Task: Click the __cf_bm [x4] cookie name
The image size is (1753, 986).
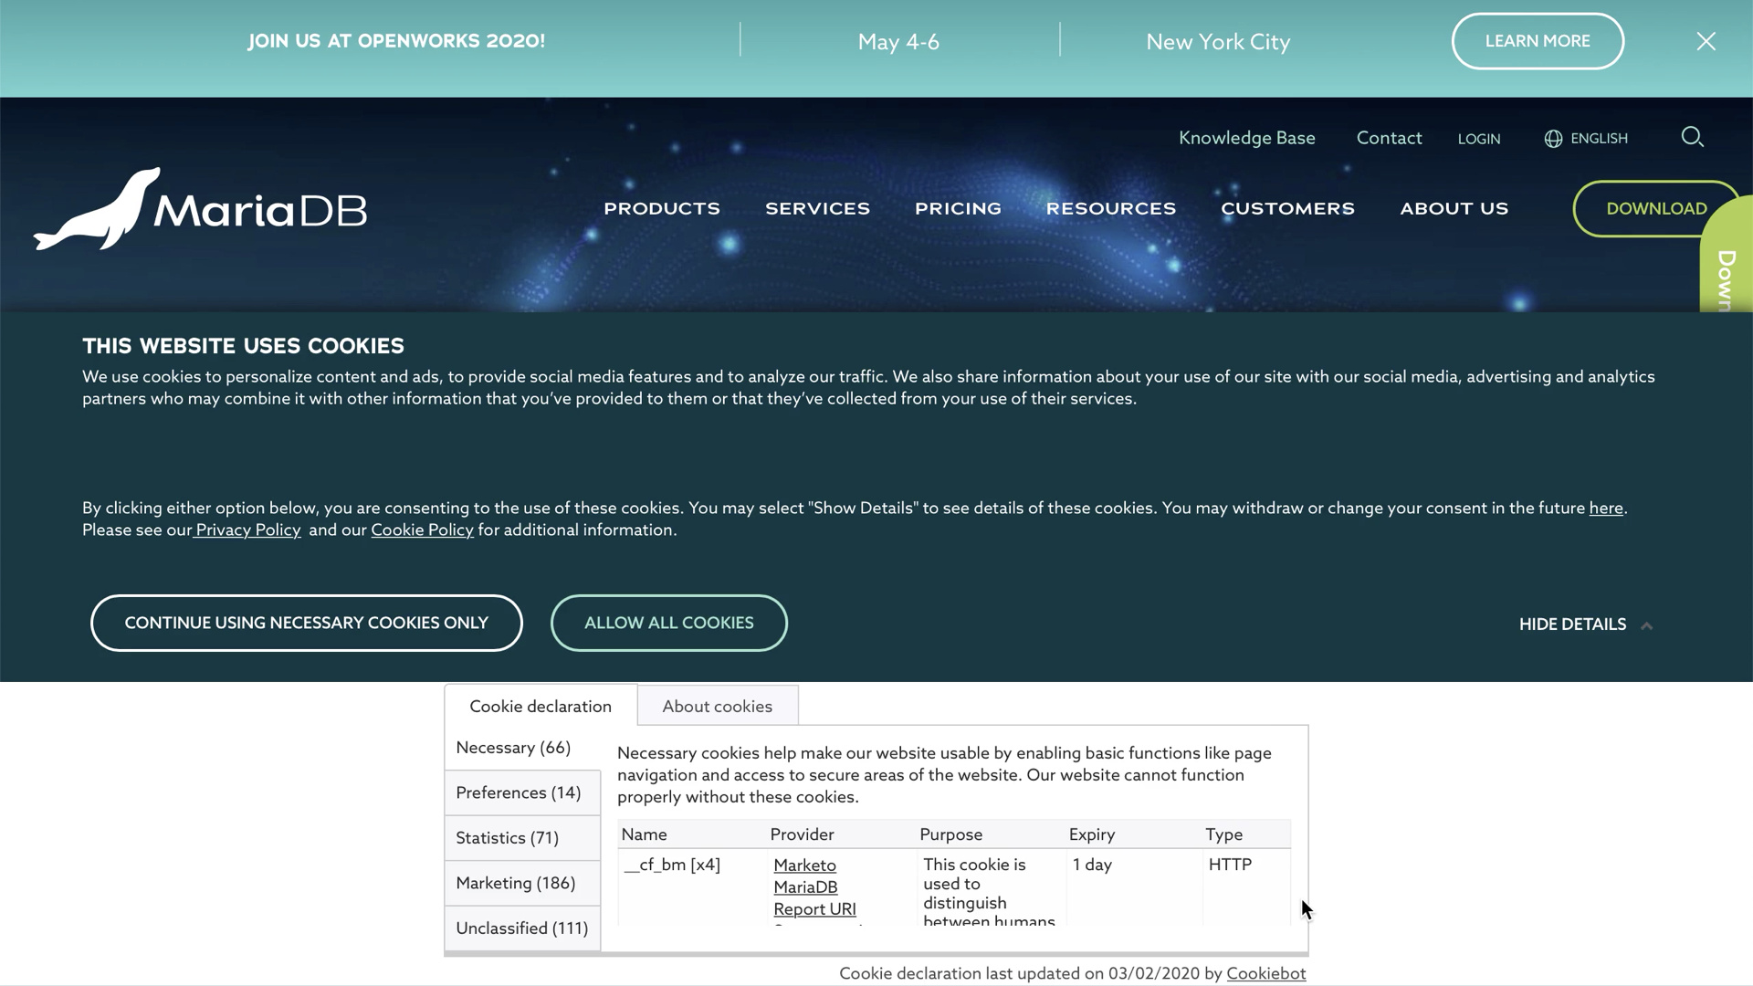Action: coord(672,865)
